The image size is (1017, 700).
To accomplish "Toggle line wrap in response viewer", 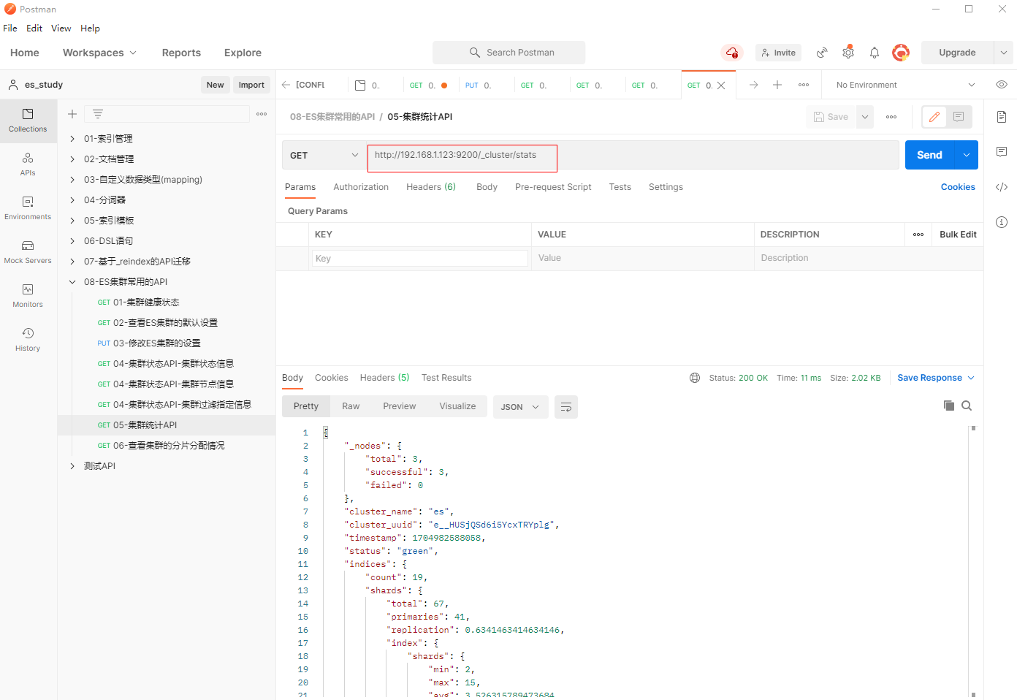I will coord(566,407).
